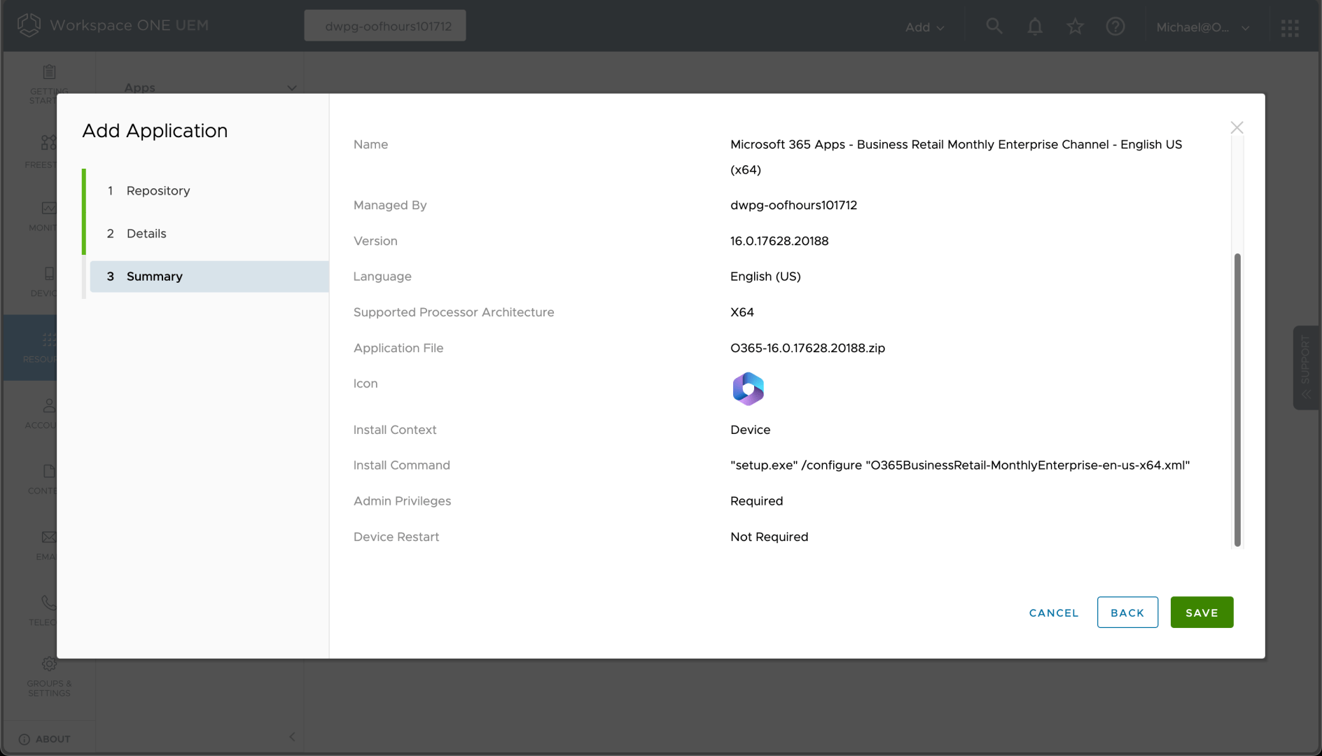1322x756 pixels.
Task: Open the Michael@O... account dropdown
Action: pyautogui.click(x=1202, y=27)
